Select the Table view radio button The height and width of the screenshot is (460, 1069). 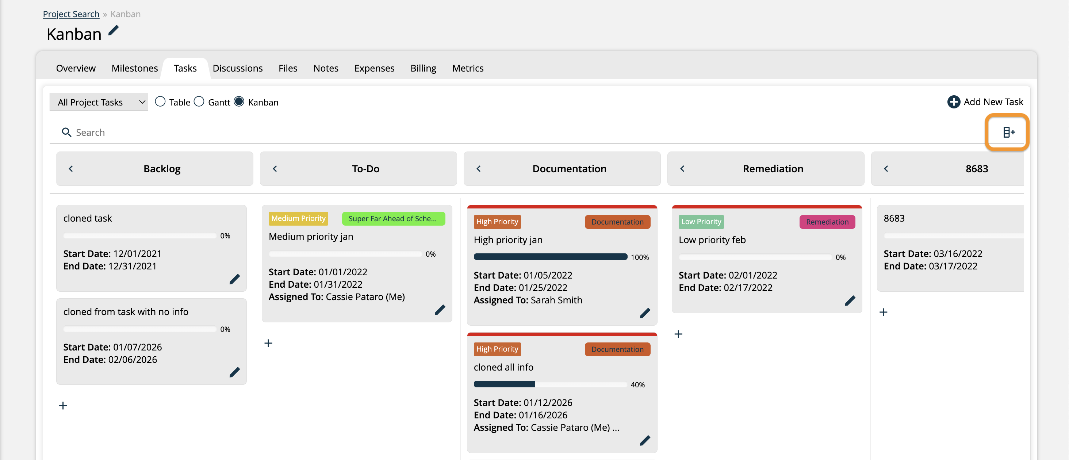[160, 101]
